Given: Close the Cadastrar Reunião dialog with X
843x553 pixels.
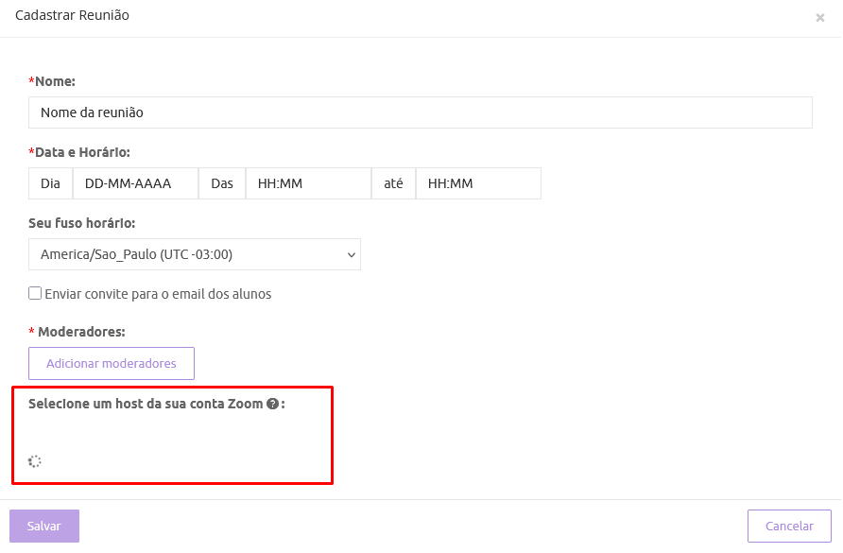Looking at the screenshot, I should (x=819, y=17).
